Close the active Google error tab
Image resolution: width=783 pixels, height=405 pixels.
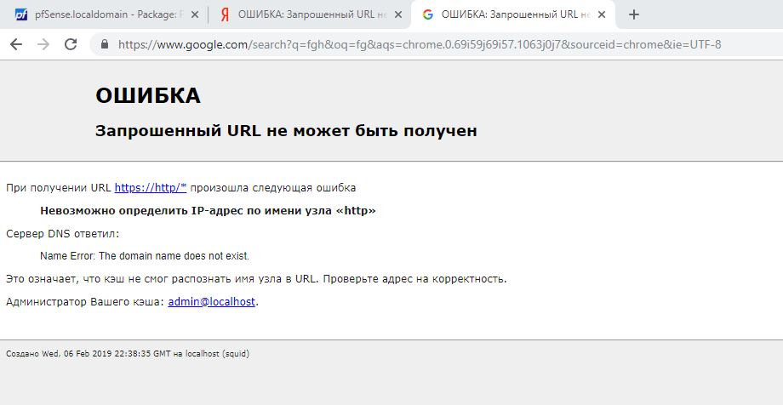pyautogui.click(x=601, y=14)
